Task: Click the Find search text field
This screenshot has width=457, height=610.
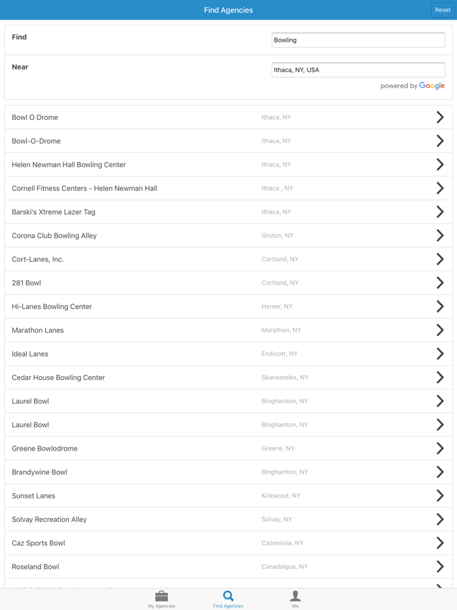Action: point(358,40)
